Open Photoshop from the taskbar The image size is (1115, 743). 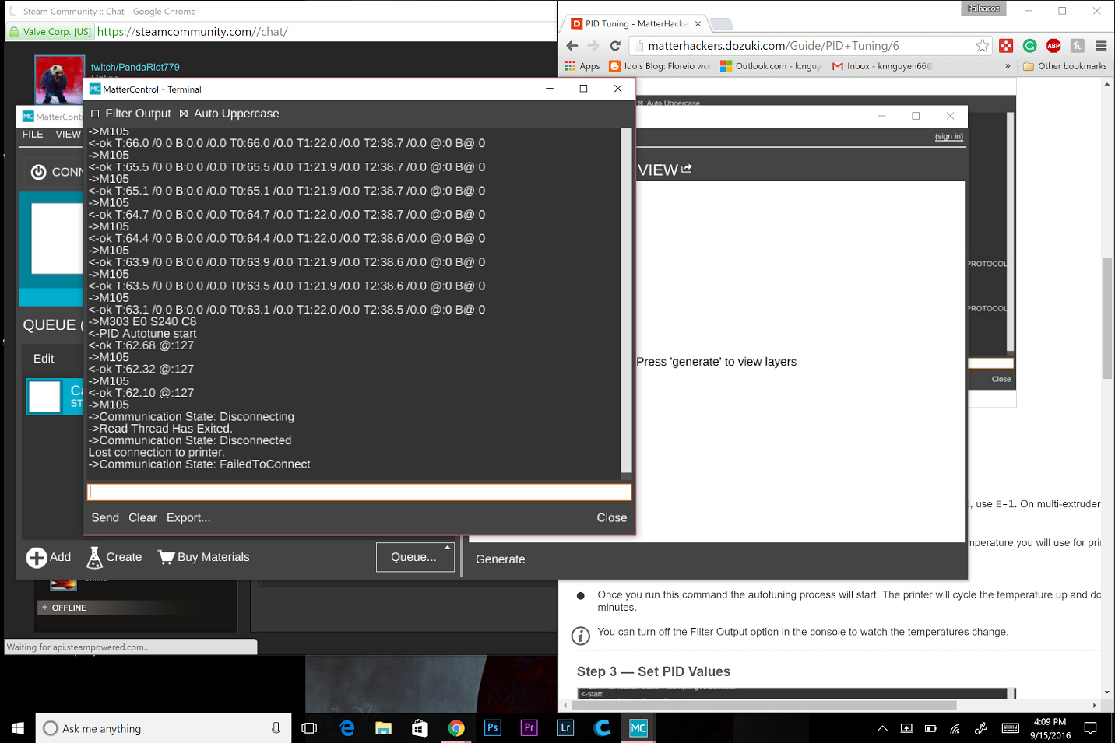pyautogui.click(x=493, y=728)
